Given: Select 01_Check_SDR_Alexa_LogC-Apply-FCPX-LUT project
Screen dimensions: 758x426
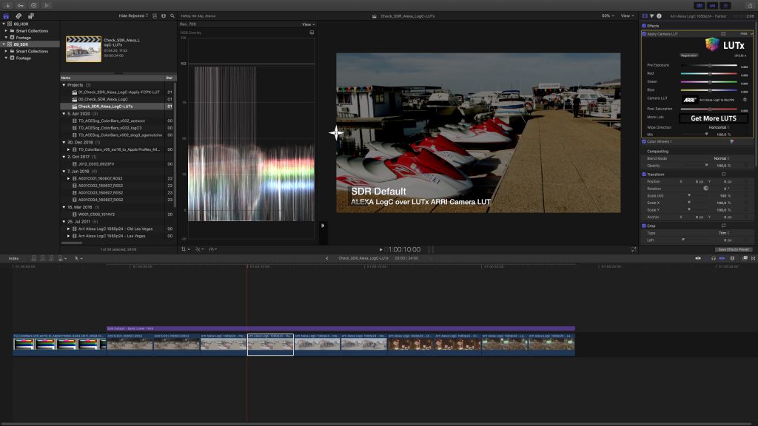Looking at the screenshot, I should pos(118,92).
